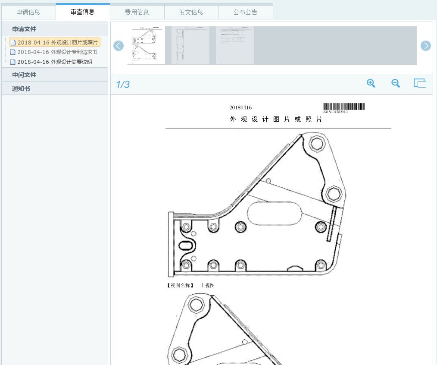Open the 发文信息 tab

tap(191, 12)
